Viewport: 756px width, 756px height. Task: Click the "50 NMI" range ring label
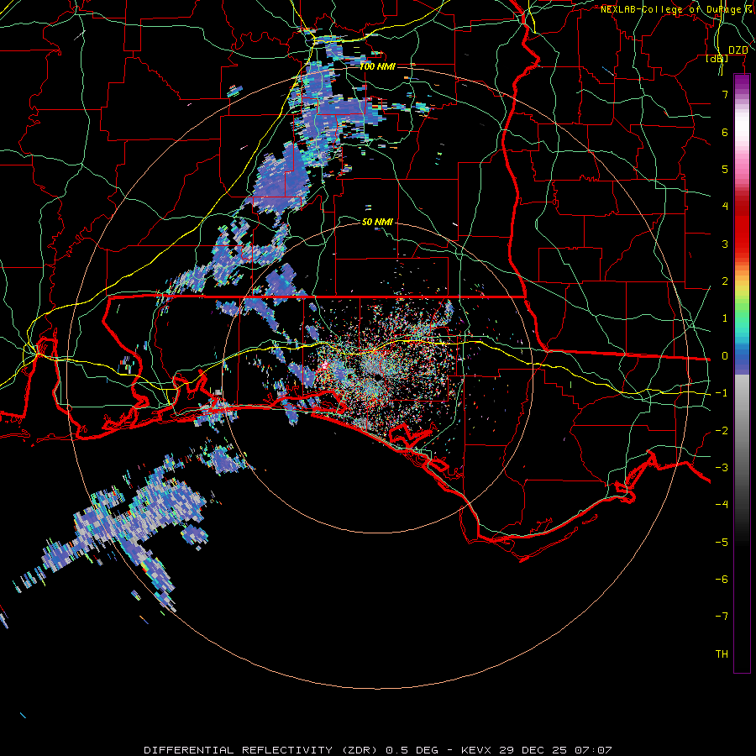click(x=377, y=222)
